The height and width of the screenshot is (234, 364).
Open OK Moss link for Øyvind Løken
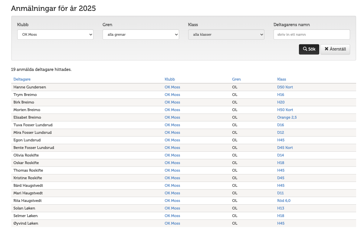pos(172,223)
